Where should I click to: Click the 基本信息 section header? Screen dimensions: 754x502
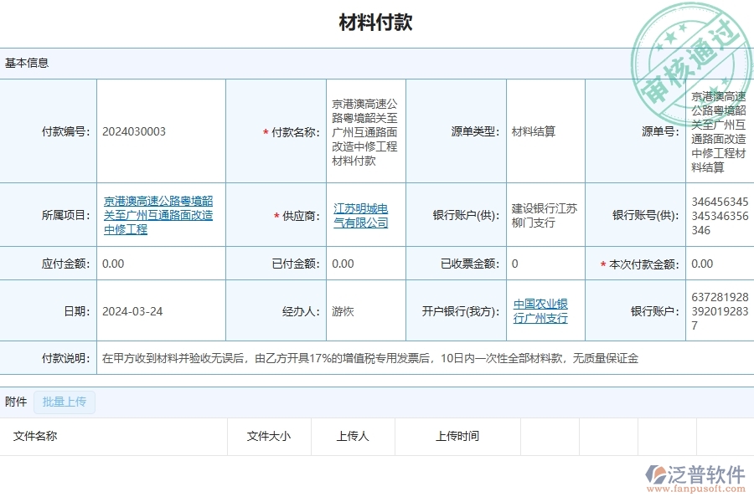click(x=25, y=64)
